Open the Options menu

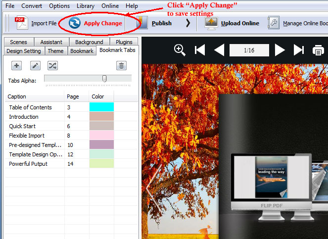[59, 6]
